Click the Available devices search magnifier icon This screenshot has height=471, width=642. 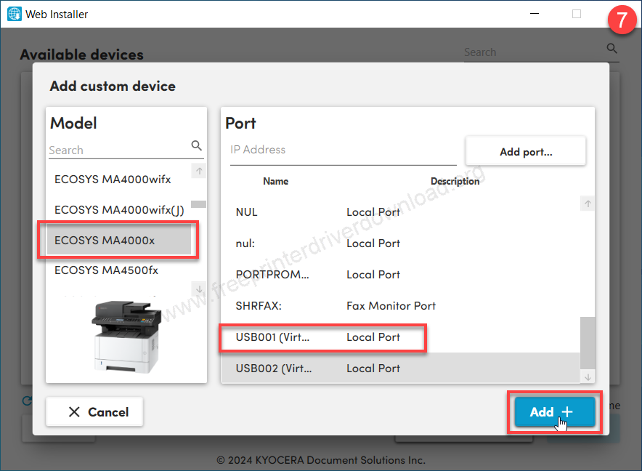611,49
